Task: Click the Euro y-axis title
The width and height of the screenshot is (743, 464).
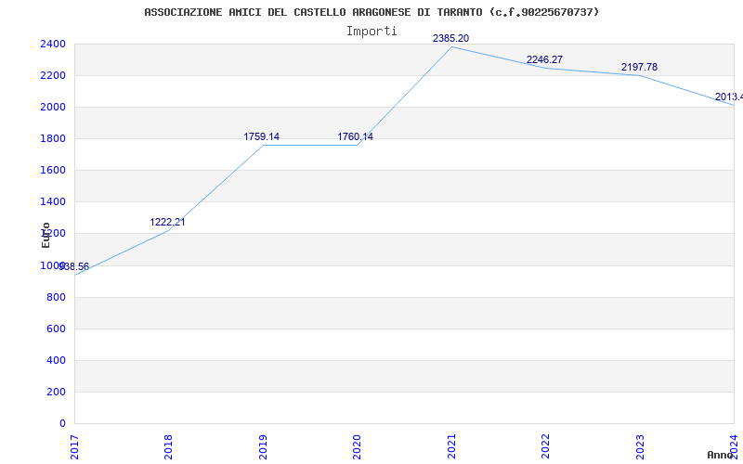Action: pyautogui.click(x=46, y=235)
